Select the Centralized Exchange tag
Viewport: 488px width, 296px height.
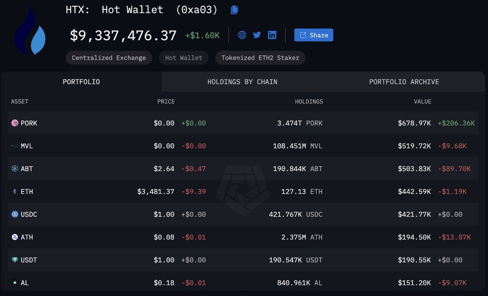[109, 58]
